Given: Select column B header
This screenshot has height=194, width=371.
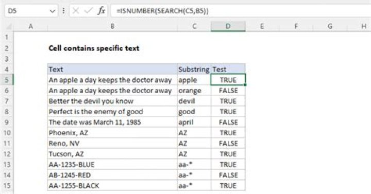Looking at the screenshot, I should click(112, 26).
